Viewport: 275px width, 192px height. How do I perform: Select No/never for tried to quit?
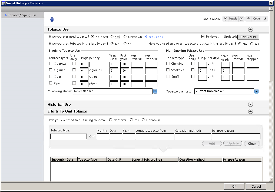tap(111, 120)
